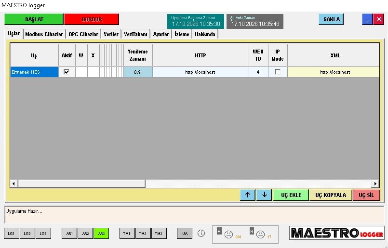Click the XML column header

pyautogui.click(x=334, y=55)
